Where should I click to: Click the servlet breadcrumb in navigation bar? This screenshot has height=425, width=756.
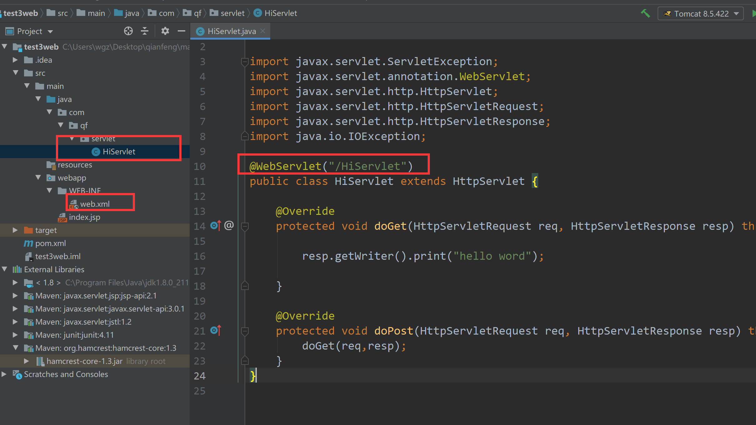pyautogui.click(x=232, y=13)
